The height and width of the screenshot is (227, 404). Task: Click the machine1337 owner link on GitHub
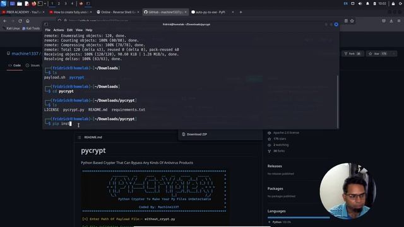pyautogui.click(x=25, y=54)
